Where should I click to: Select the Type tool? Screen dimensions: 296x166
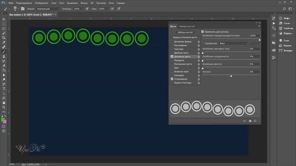[x=4, y=89]
